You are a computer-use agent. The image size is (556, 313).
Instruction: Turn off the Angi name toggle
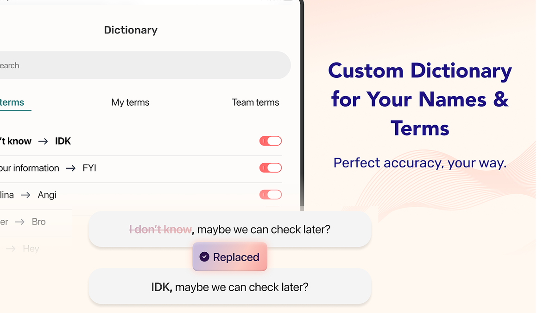[x=270, y=194]
